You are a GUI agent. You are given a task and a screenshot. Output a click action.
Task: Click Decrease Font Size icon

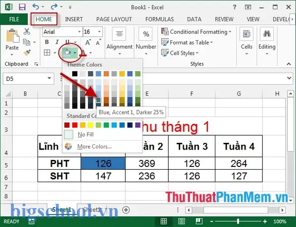(98, 43)
